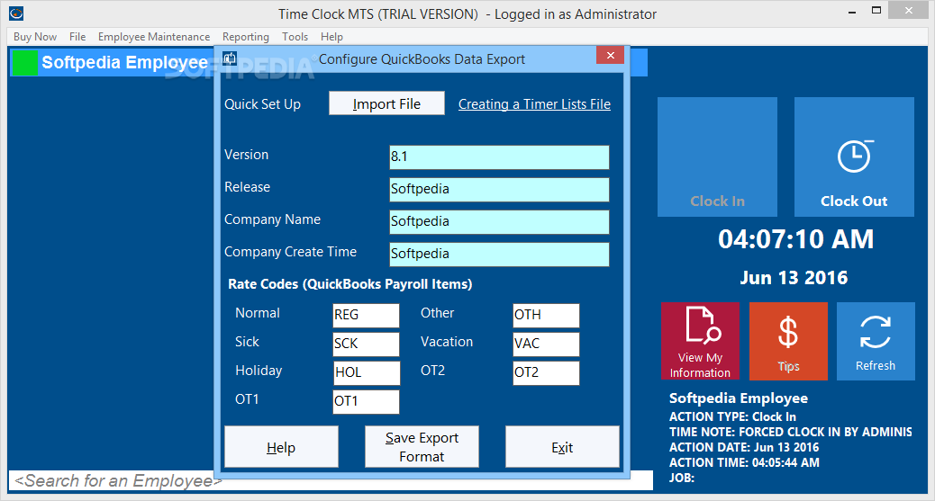
Task: Open the Creating a Timer Lists File link
Action: pyautogui.click(x=534, y=104)
